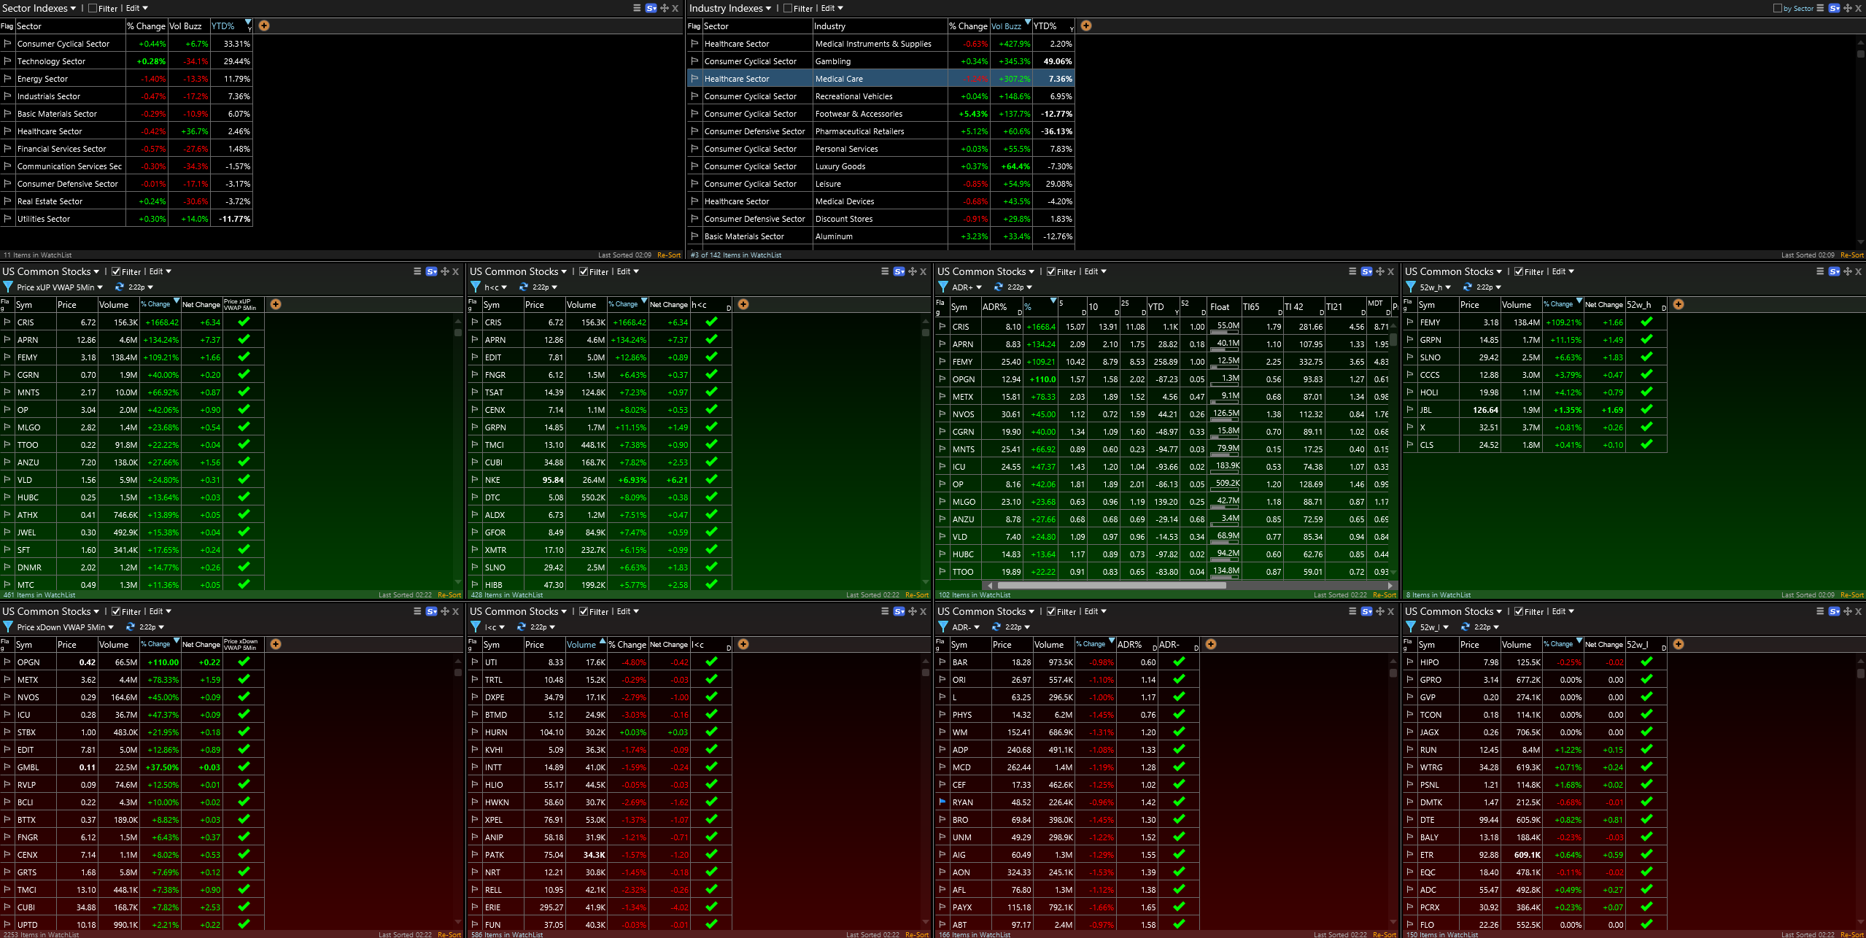Click the blue S symbol-link icon in ADR+ panel

[1366, 271]
